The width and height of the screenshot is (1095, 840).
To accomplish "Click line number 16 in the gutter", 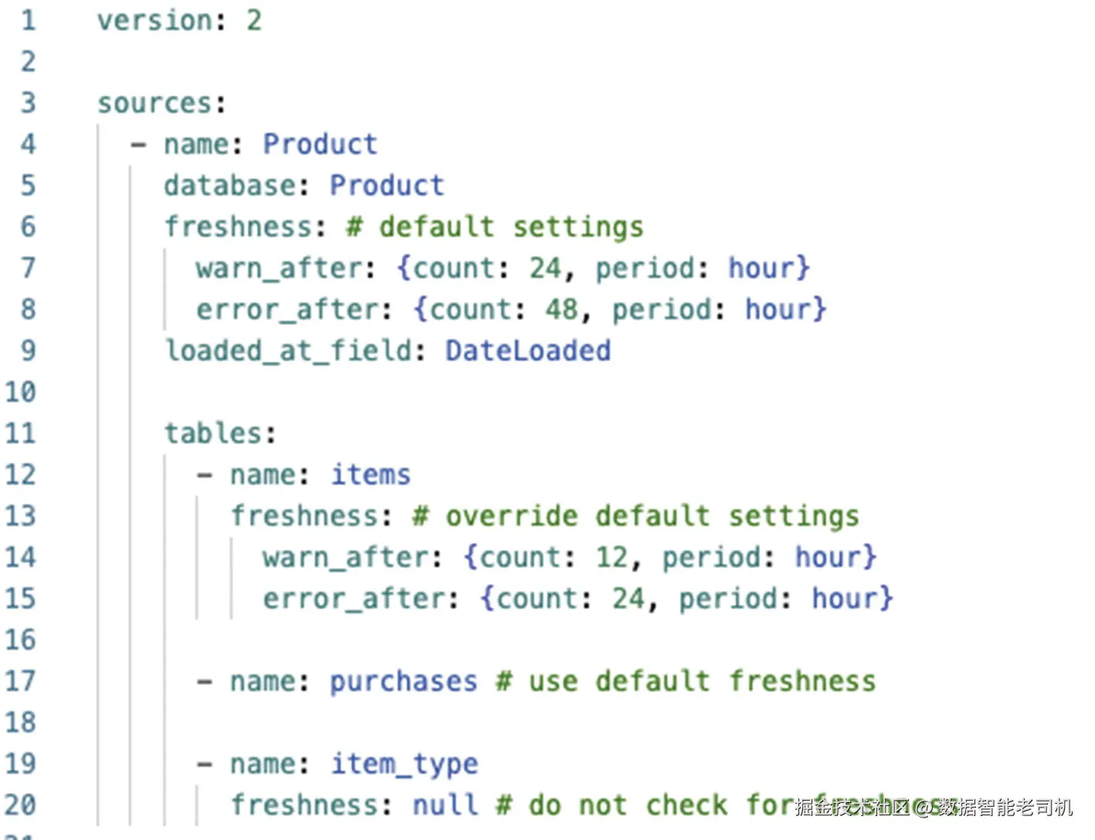I will tap(20, 639).
